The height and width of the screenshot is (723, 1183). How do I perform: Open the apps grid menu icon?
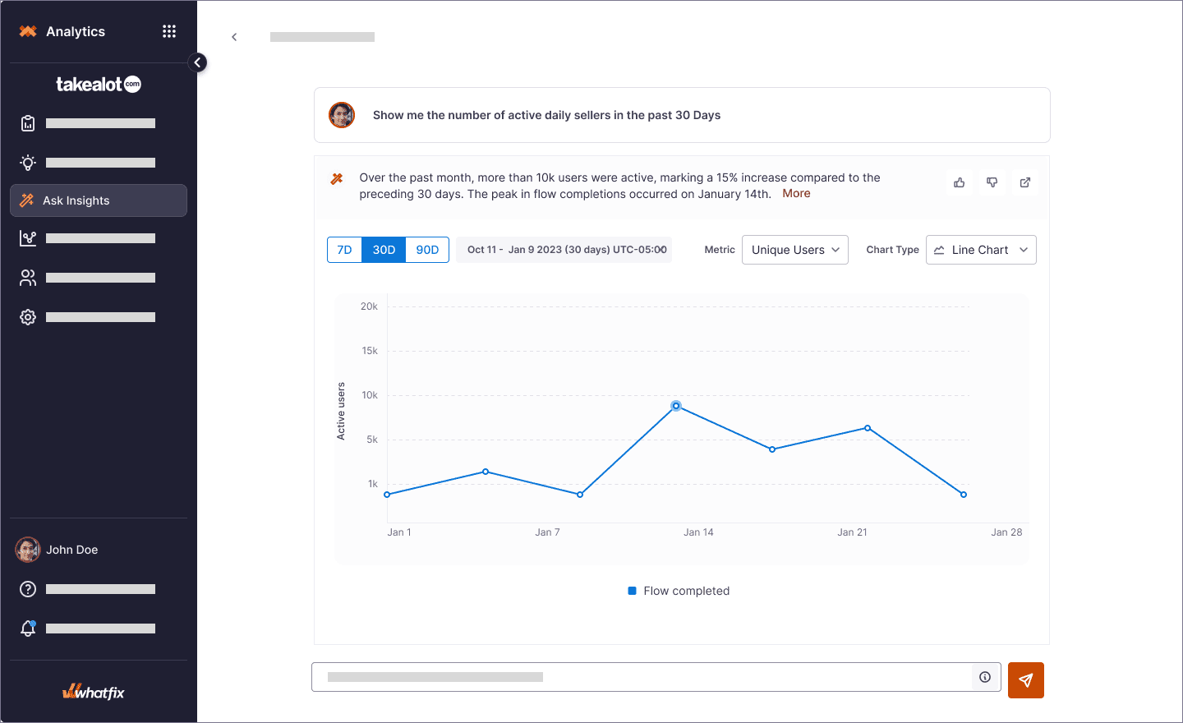[x=169, y=31]
